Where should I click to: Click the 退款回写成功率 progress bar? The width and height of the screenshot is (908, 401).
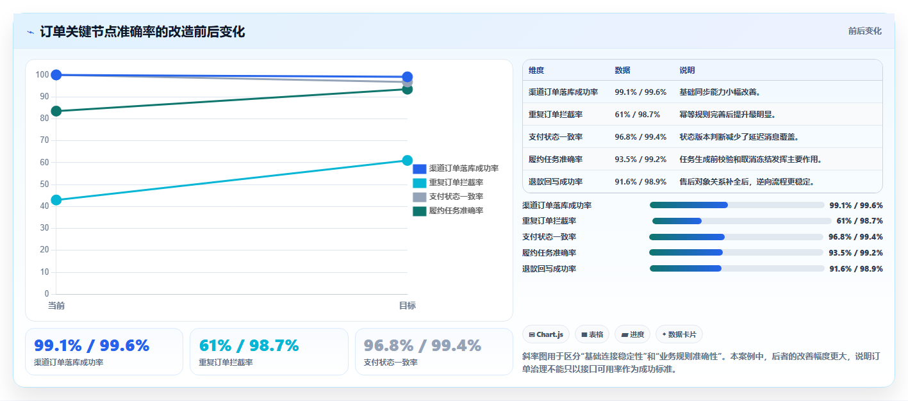click(x=737, y=268)
